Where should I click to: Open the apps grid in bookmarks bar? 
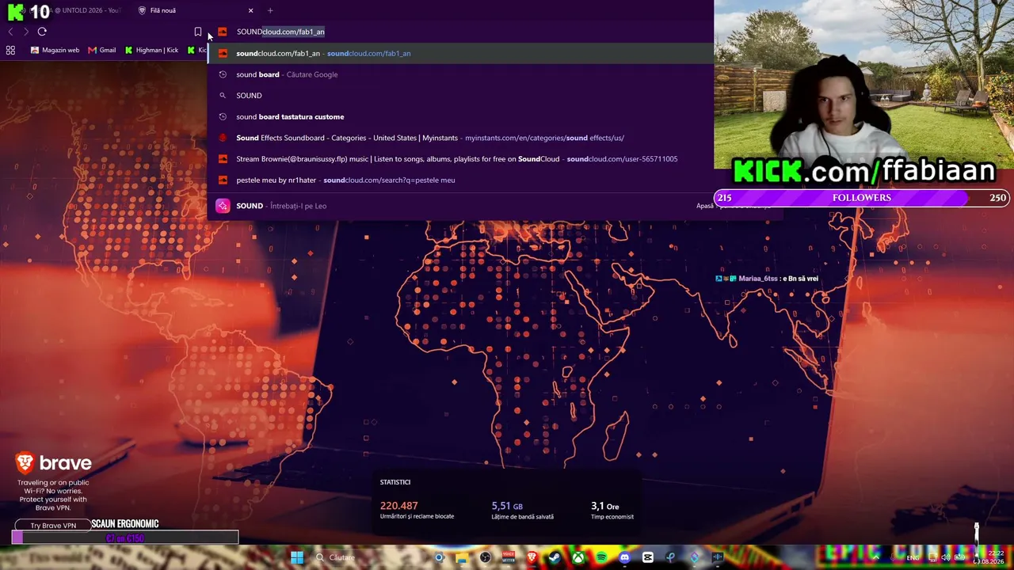click(x=10, y=50)
